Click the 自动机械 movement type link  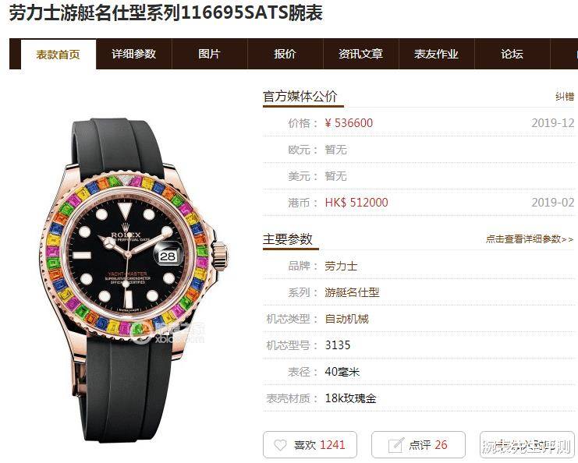click(x=346, y=319)
